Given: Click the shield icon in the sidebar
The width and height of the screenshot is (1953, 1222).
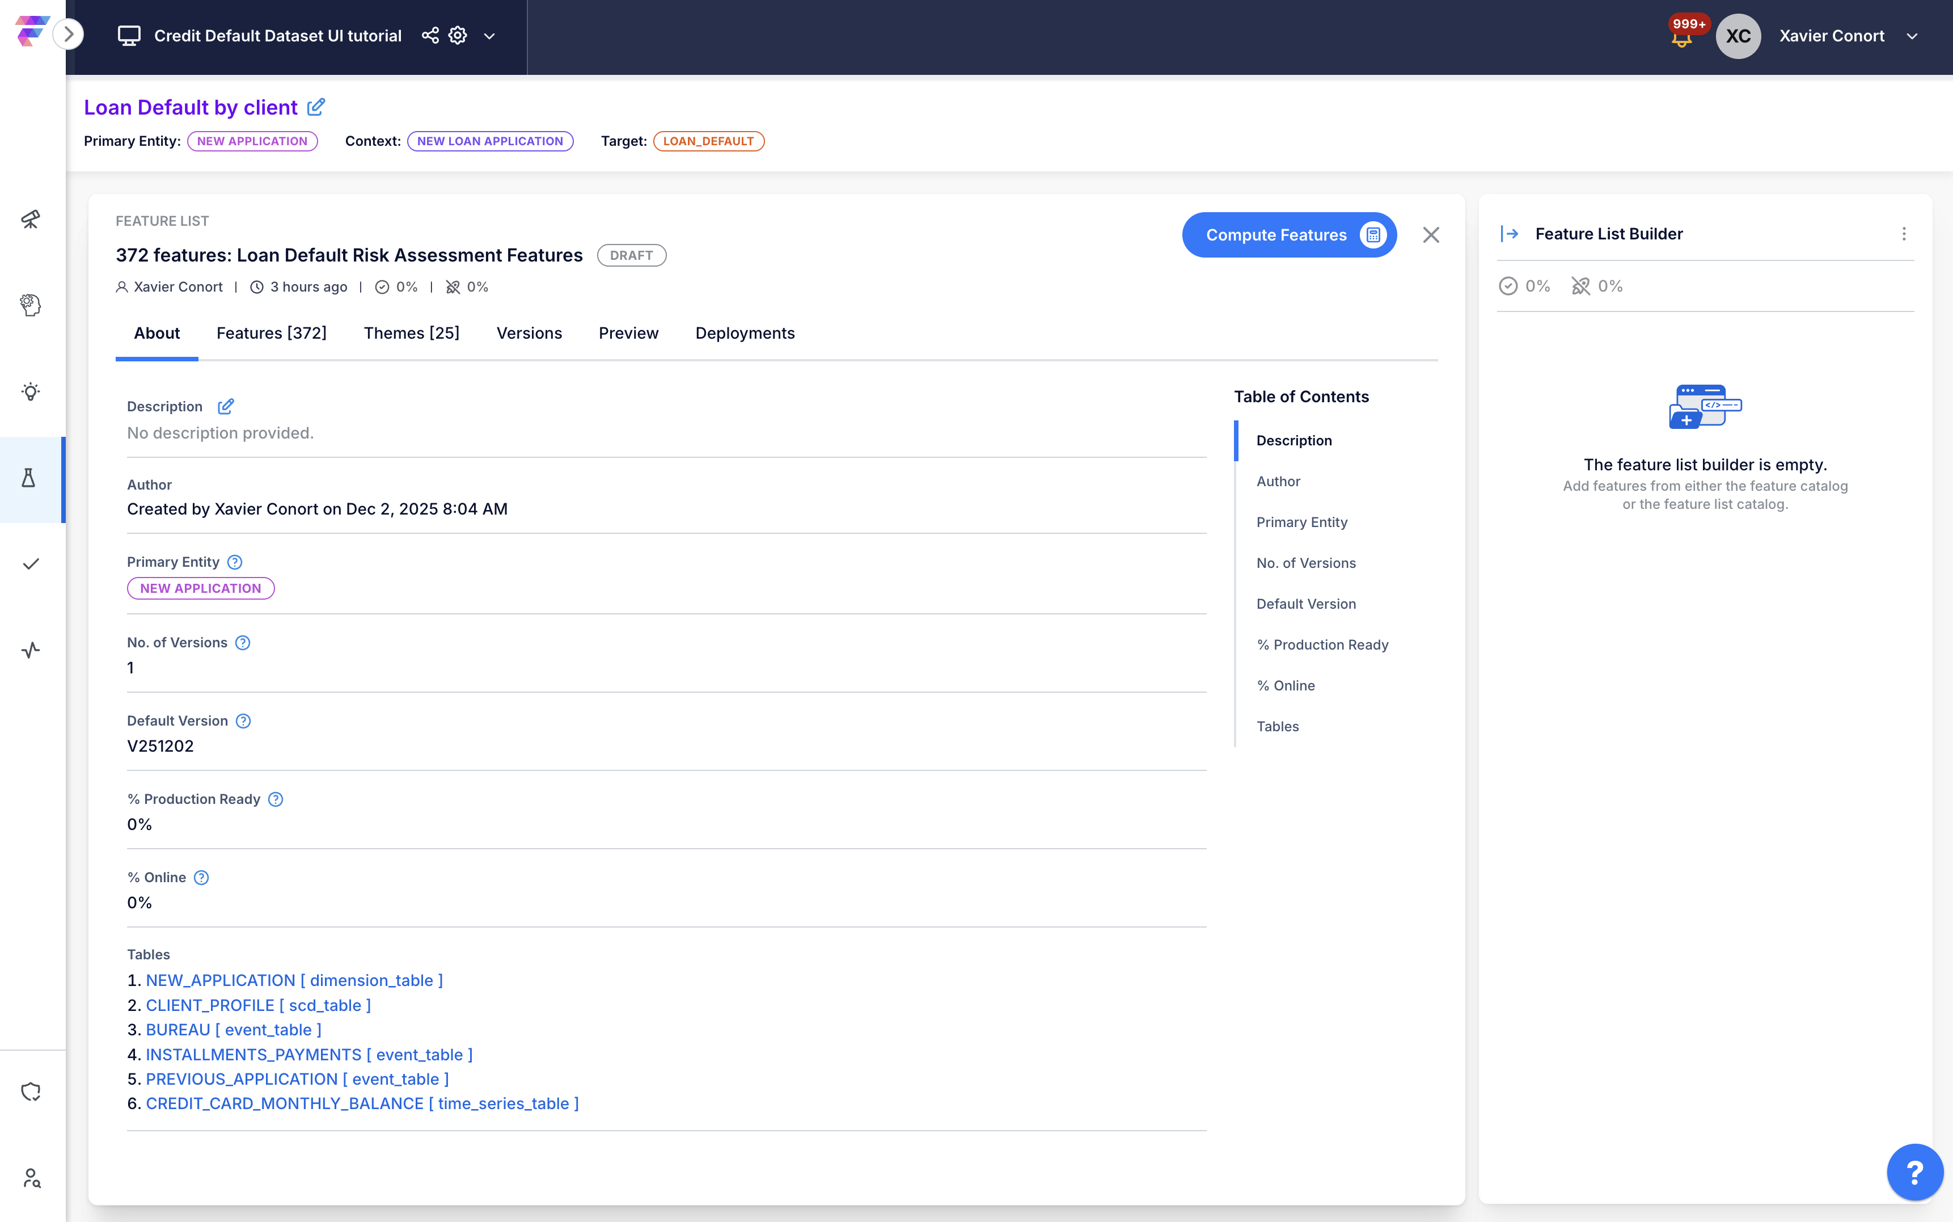Looking at the screenshot, I should click(x=31, y=1092).
